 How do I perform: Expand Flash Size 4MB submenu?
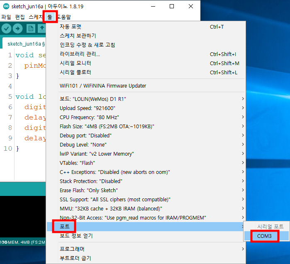(146, 126)
